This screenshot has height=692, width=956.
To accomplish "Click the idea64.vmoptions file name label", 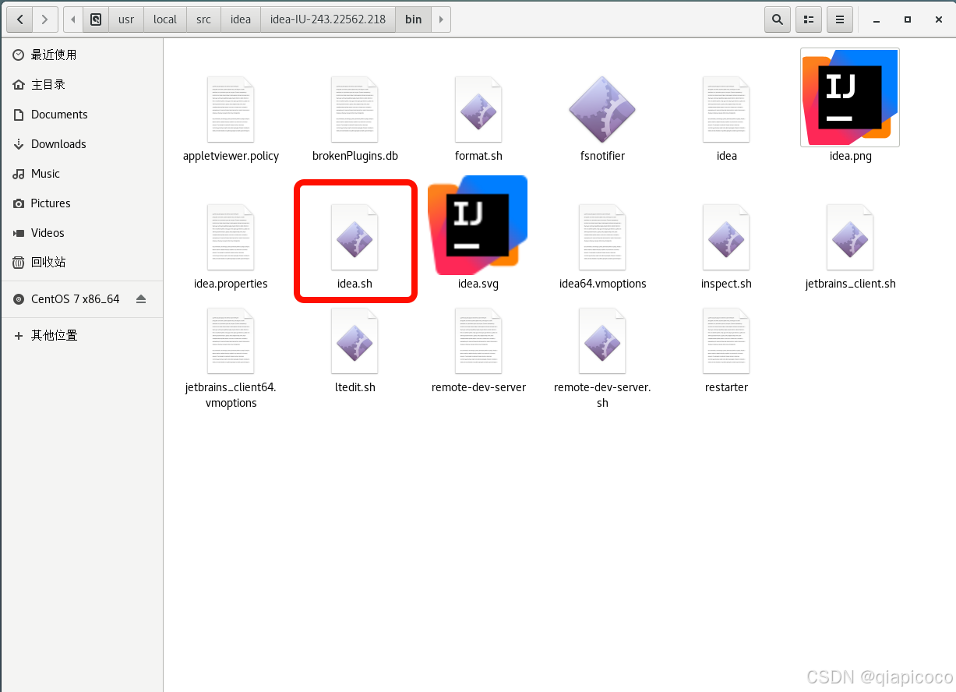I will click(x=602, y=284).
